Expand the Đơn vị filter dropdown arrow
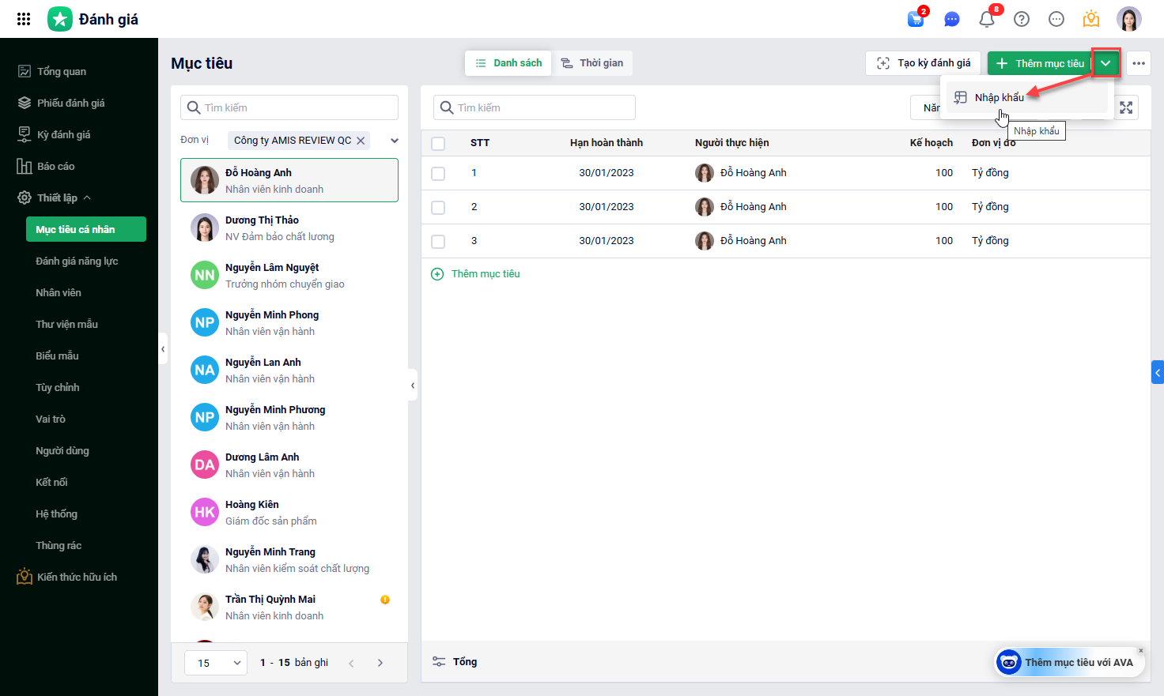Screen dimensions: 1164x696 [x=394, y=141]
